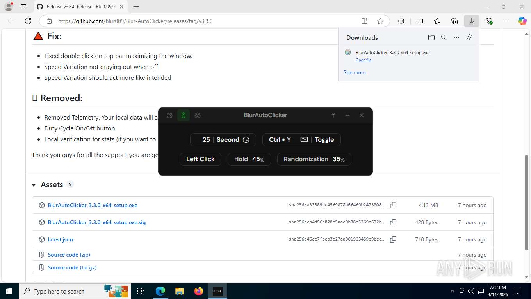Pin BlurAutoClicker window on top
This screenshot has width=531, height=299.
(333, 115)
